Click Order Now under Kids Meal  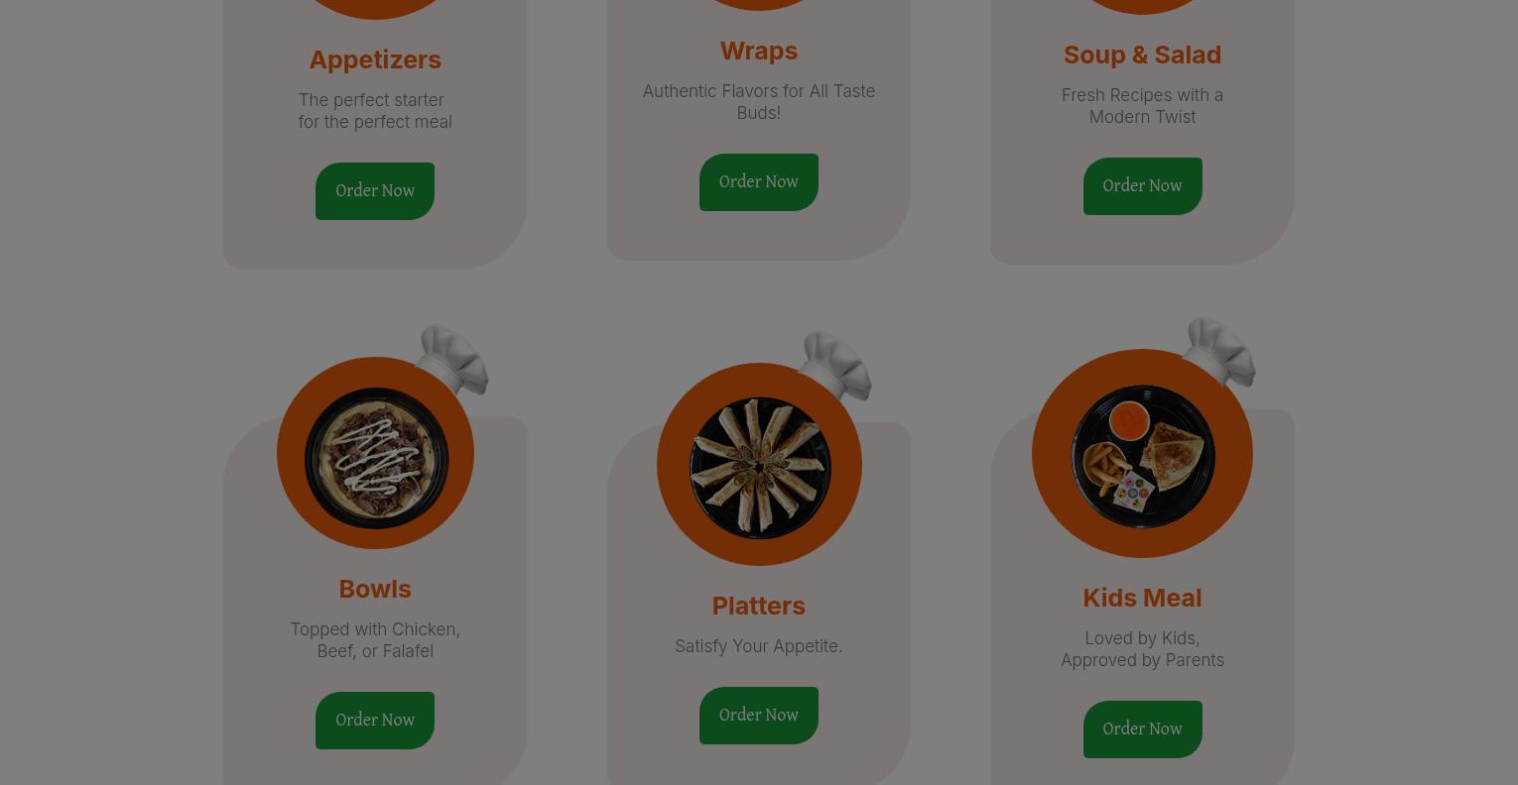pyautogui.click(x=1143, y=729)
